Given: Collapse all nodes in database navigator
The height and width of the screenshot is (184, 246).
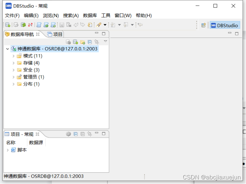Looking at the screenshot, I should click(90, 42).
